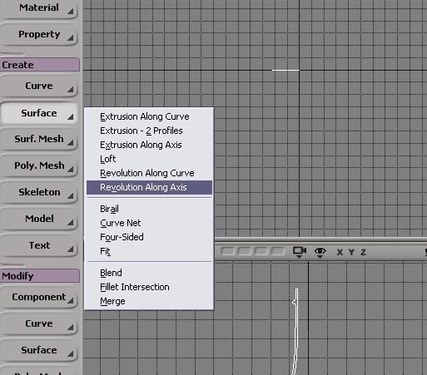427x375 pixels.
Task: Open the Model menu button
Action: (x=39, y=219)
